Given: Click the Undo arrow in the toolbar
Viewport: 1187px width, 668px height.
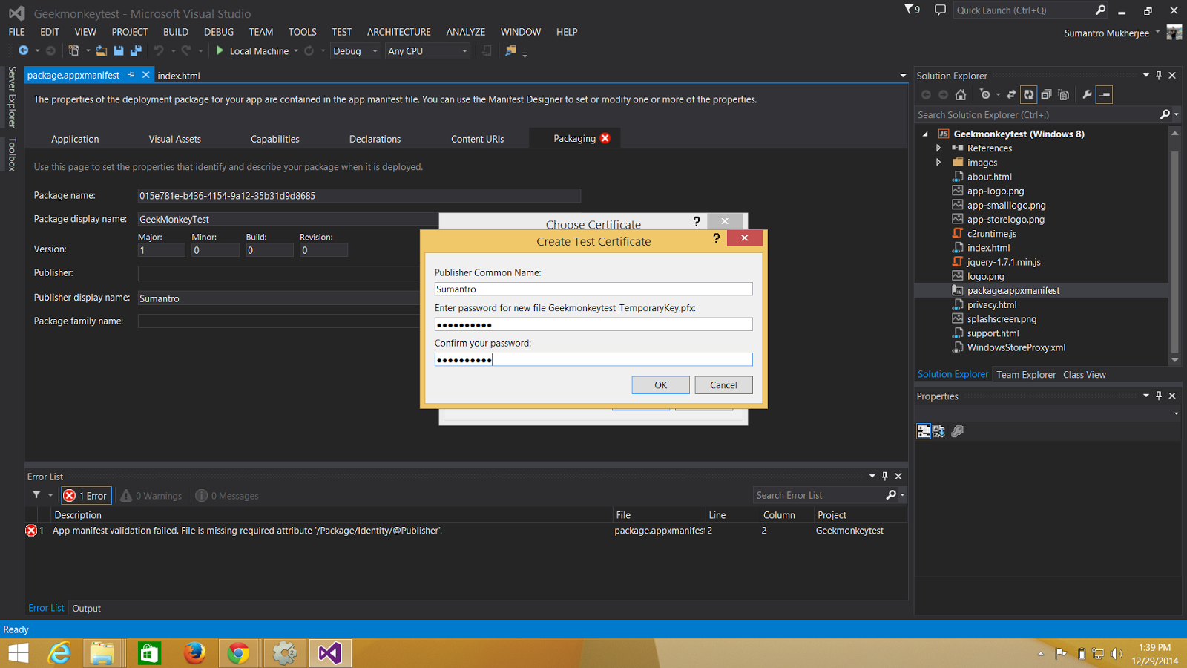Looking at the screenshot, I should pyautogui.click(x=159, y=50).
